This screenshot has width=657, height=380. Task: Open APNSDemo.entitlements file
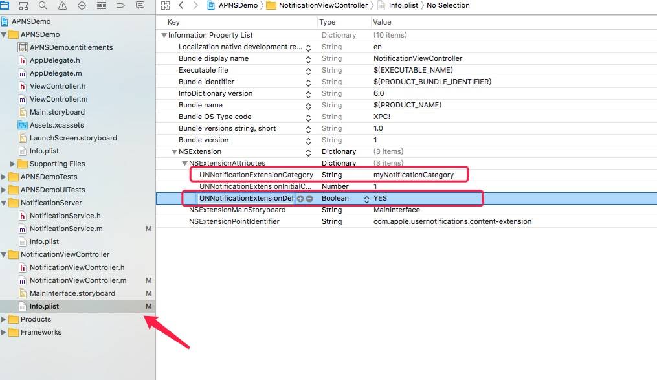71,47
